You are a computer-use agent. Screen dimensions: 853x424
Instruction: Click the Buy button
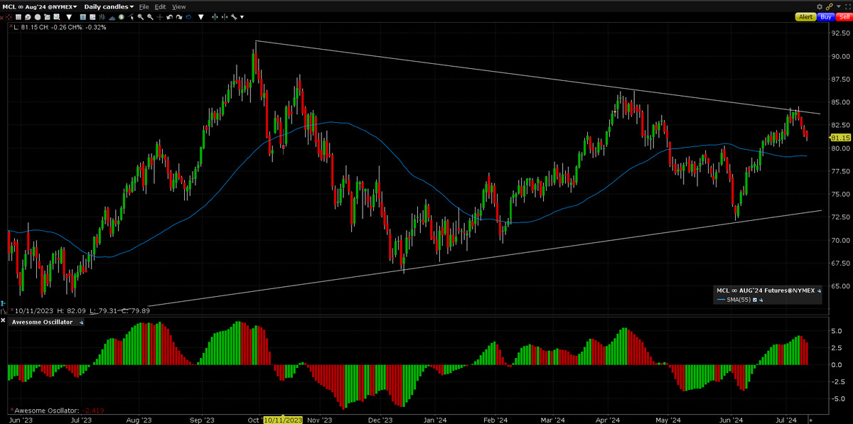tap(826, 16)
